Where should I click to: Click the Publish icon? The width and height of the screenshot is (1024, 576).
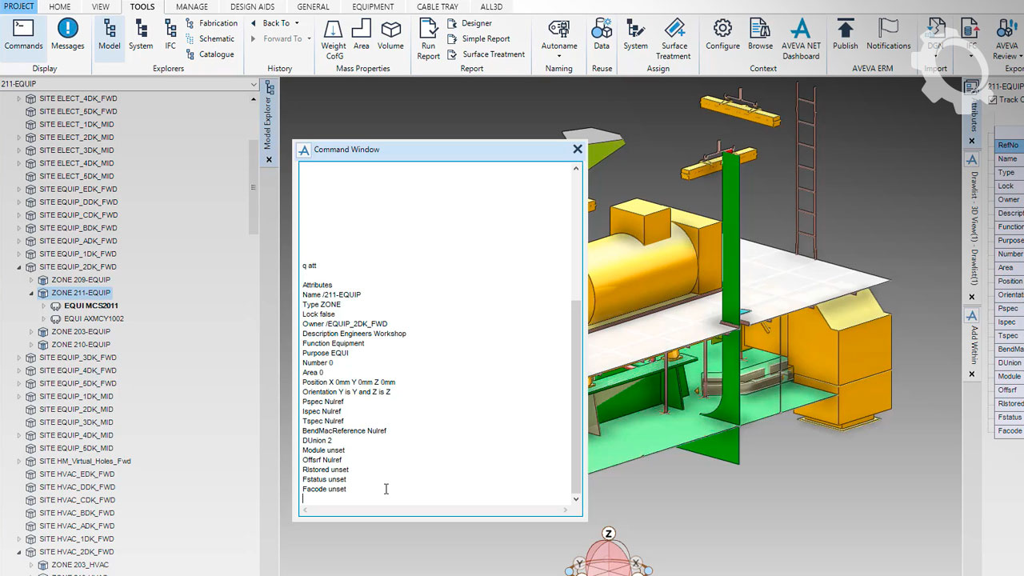[x=845, y=35]
